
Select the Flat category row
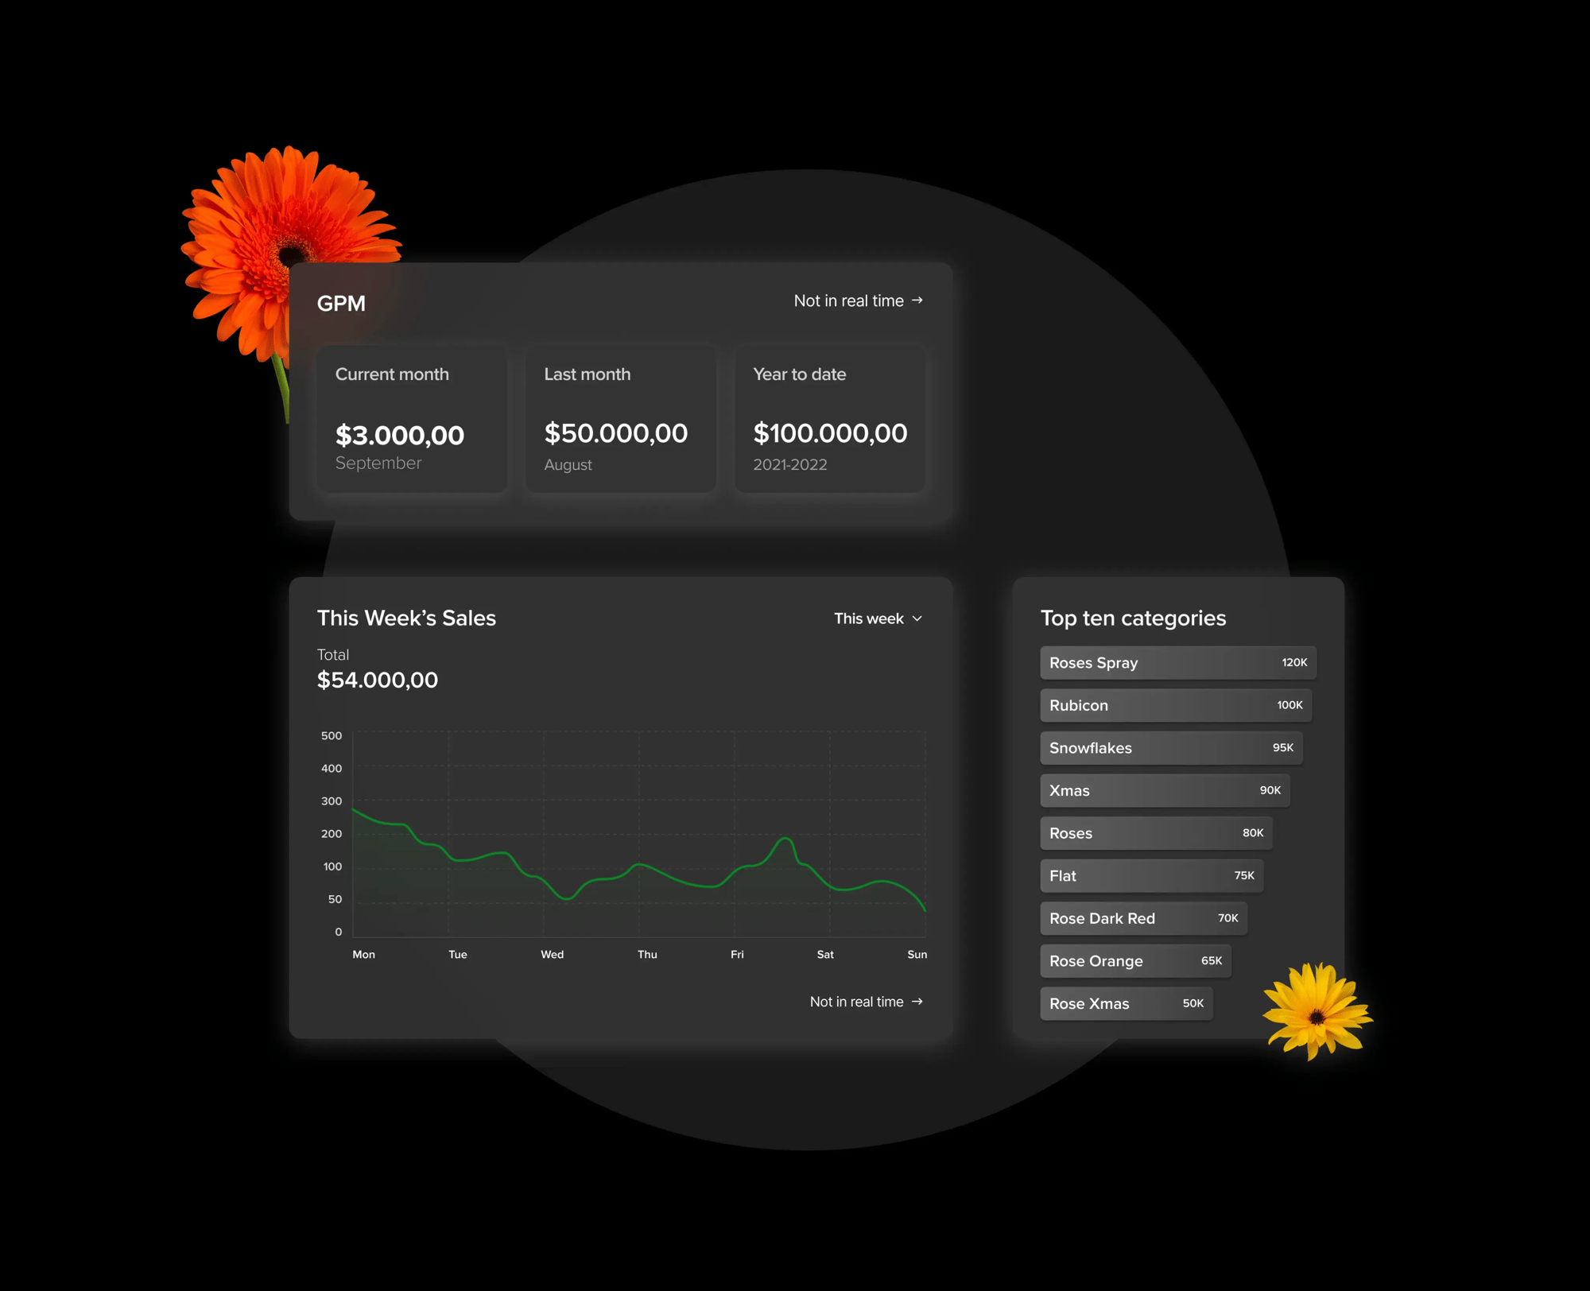[x=1150, y=876]
